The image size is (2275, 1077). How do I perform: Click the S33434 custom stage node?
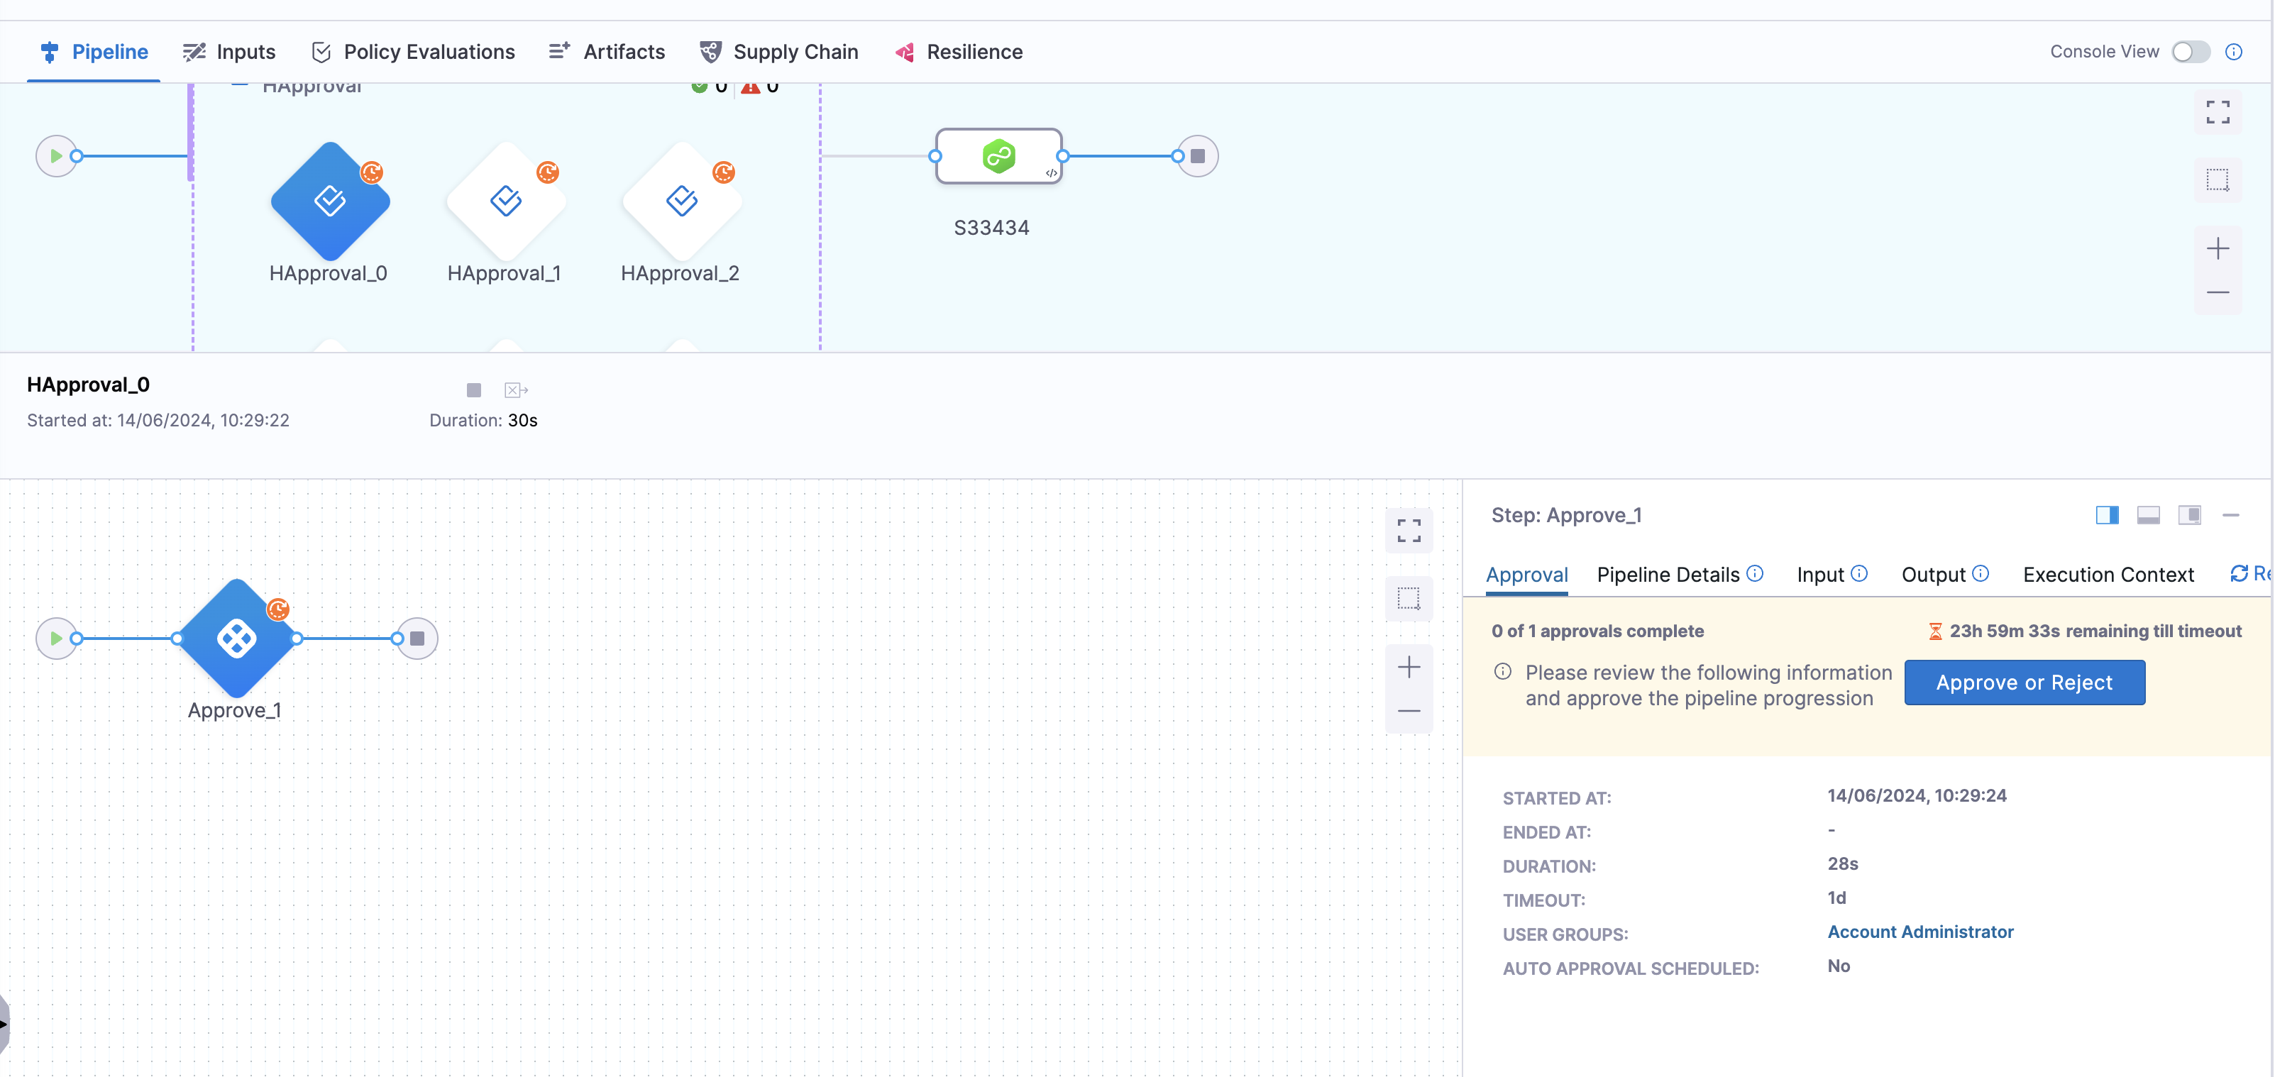coord(998,156)
